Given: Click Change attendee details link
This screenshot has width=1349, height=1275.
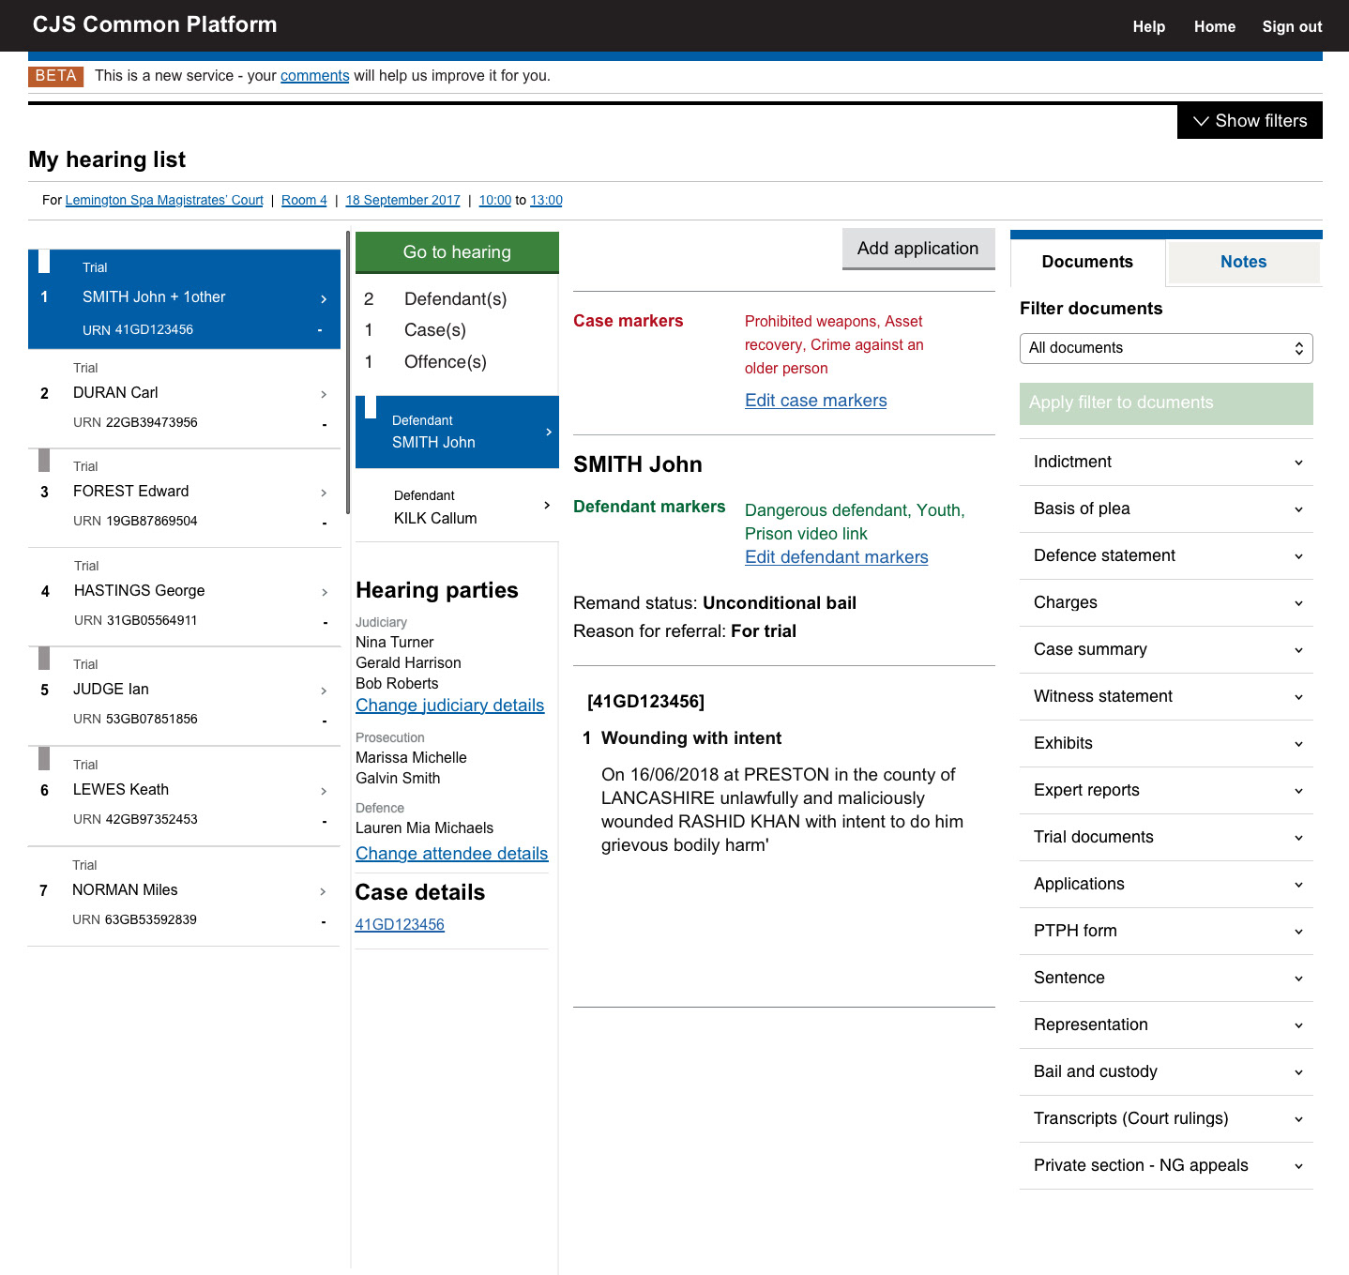Looking at the screenshot, I should click(451, 854).
